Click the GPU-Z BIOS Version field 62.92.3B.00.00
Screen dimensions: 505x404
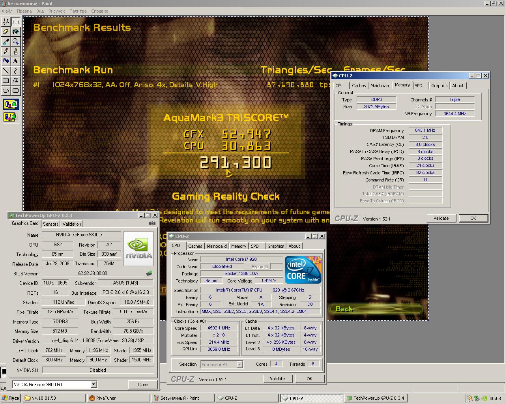pos(92,273)
